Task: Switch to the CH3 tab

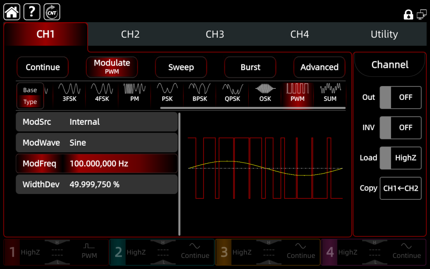Action: coord(215,34)
